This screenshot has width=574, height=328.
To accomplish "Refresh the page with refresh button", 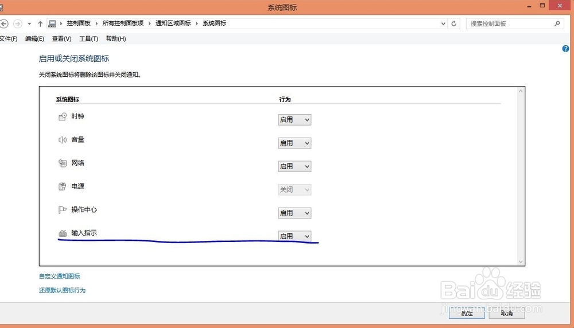I will click(x=454, y=24).
